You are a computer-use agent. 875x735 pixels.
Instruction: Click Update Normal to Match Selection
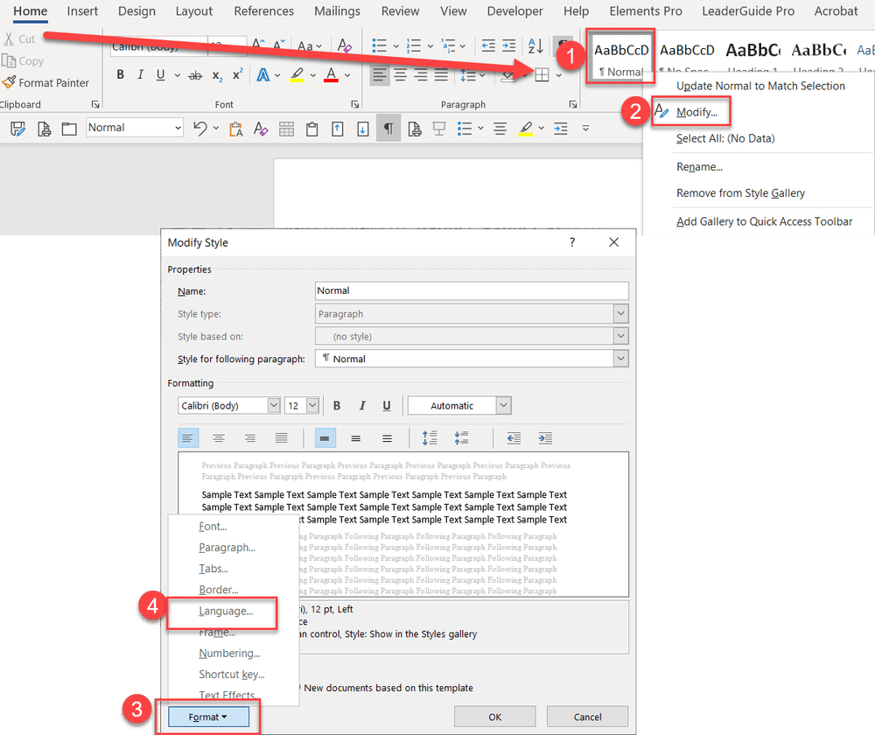(x=762, y=86)
